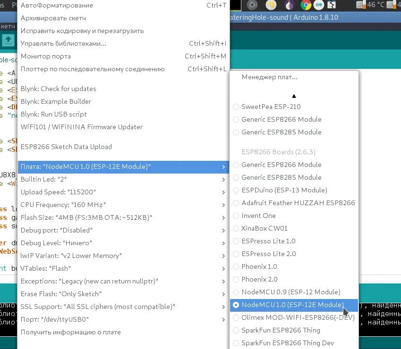
Task: Click the gray circular icon in top panel
Action: click(252, 5)
